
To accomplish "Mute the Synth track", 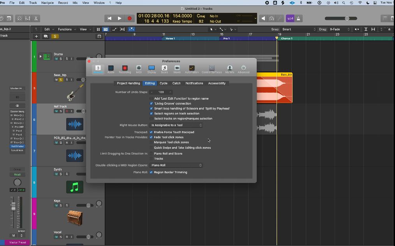I will [56, 174].
